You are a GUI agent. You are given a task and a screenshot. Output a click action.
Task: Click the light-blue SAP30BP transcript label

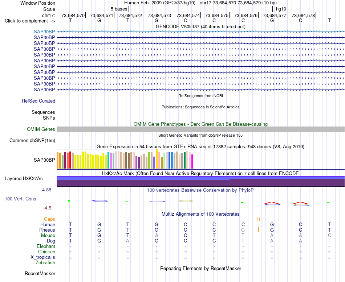(44, 32)
